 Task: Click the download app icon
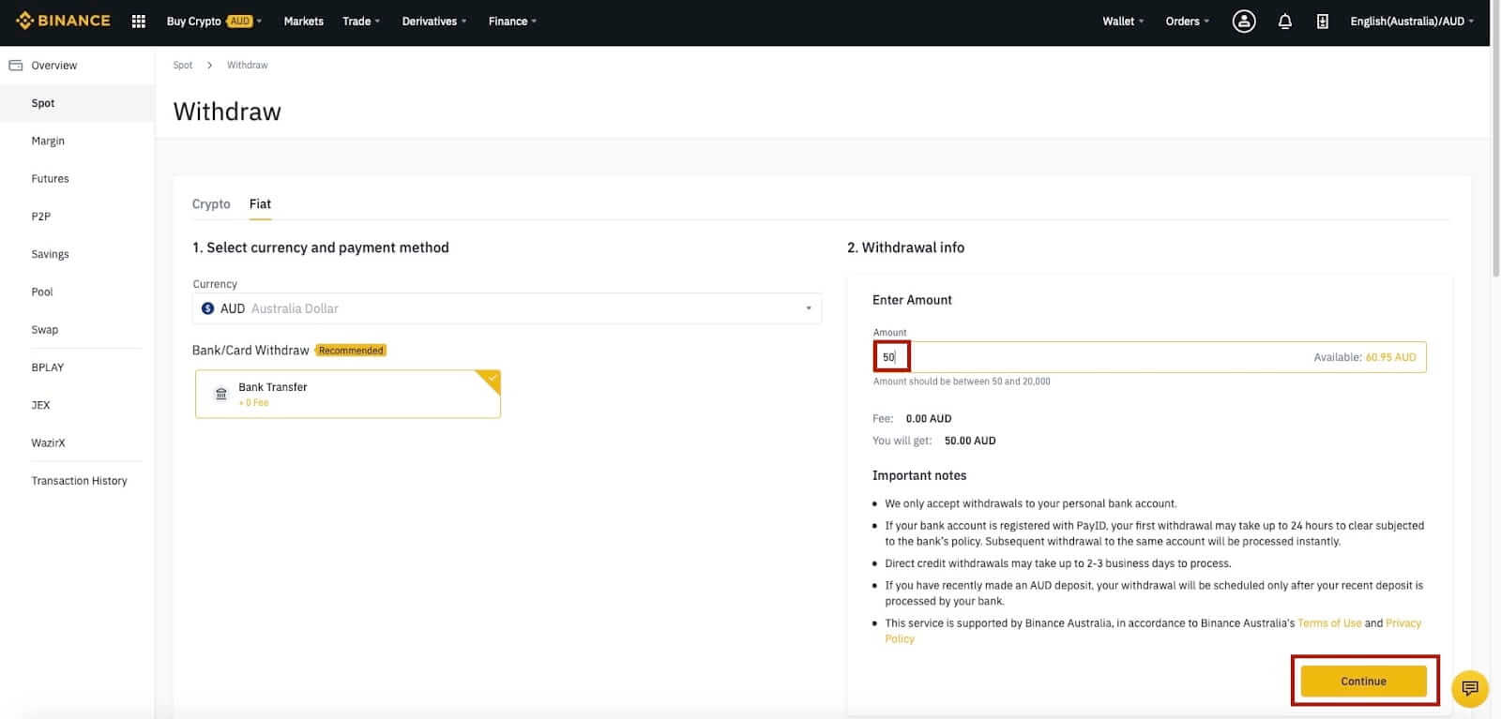[1322, 22]
